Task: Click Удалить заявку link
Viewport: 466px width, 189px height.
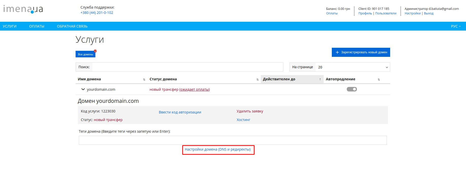Action: 250,111
